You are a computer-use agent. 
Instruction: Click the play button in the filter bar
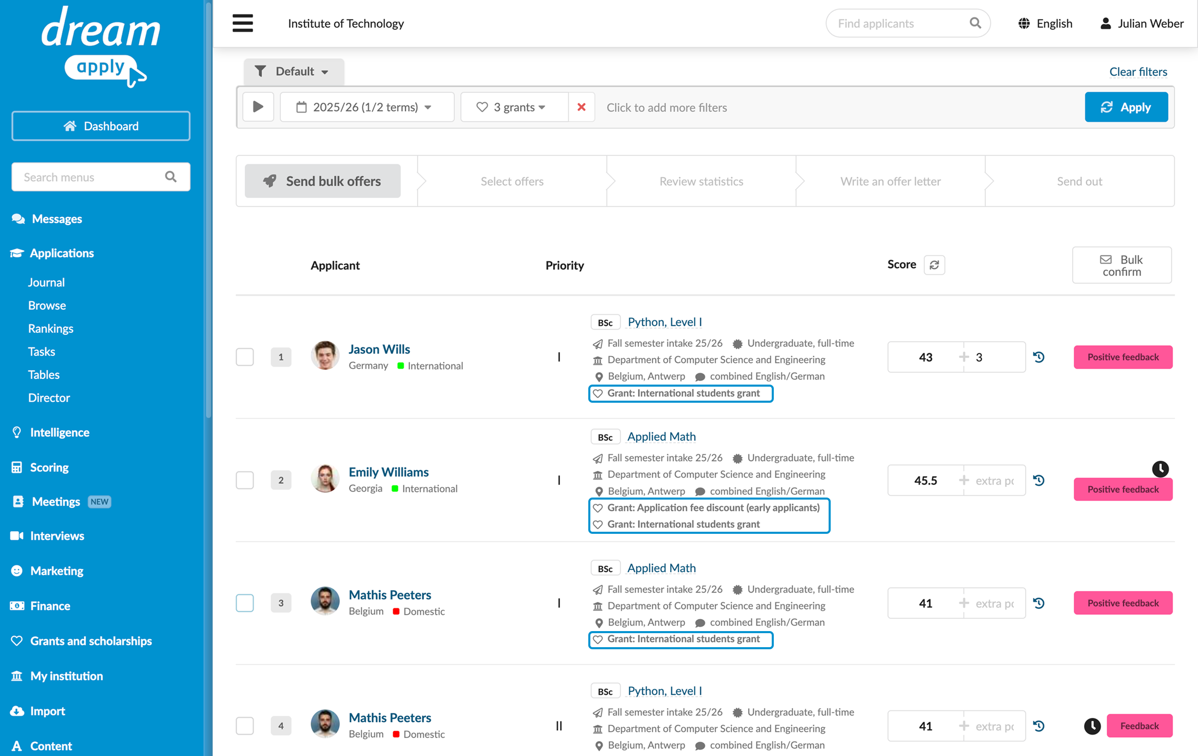tap(258, 107)
